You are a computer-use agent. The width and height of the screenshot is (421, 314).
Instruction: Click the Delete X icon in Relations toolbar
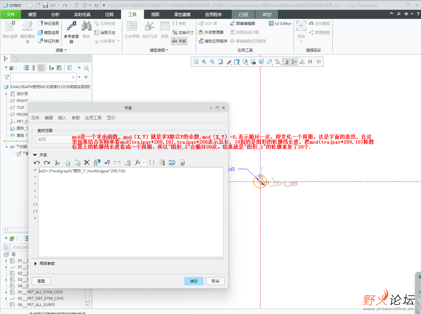tap(87, 163)
